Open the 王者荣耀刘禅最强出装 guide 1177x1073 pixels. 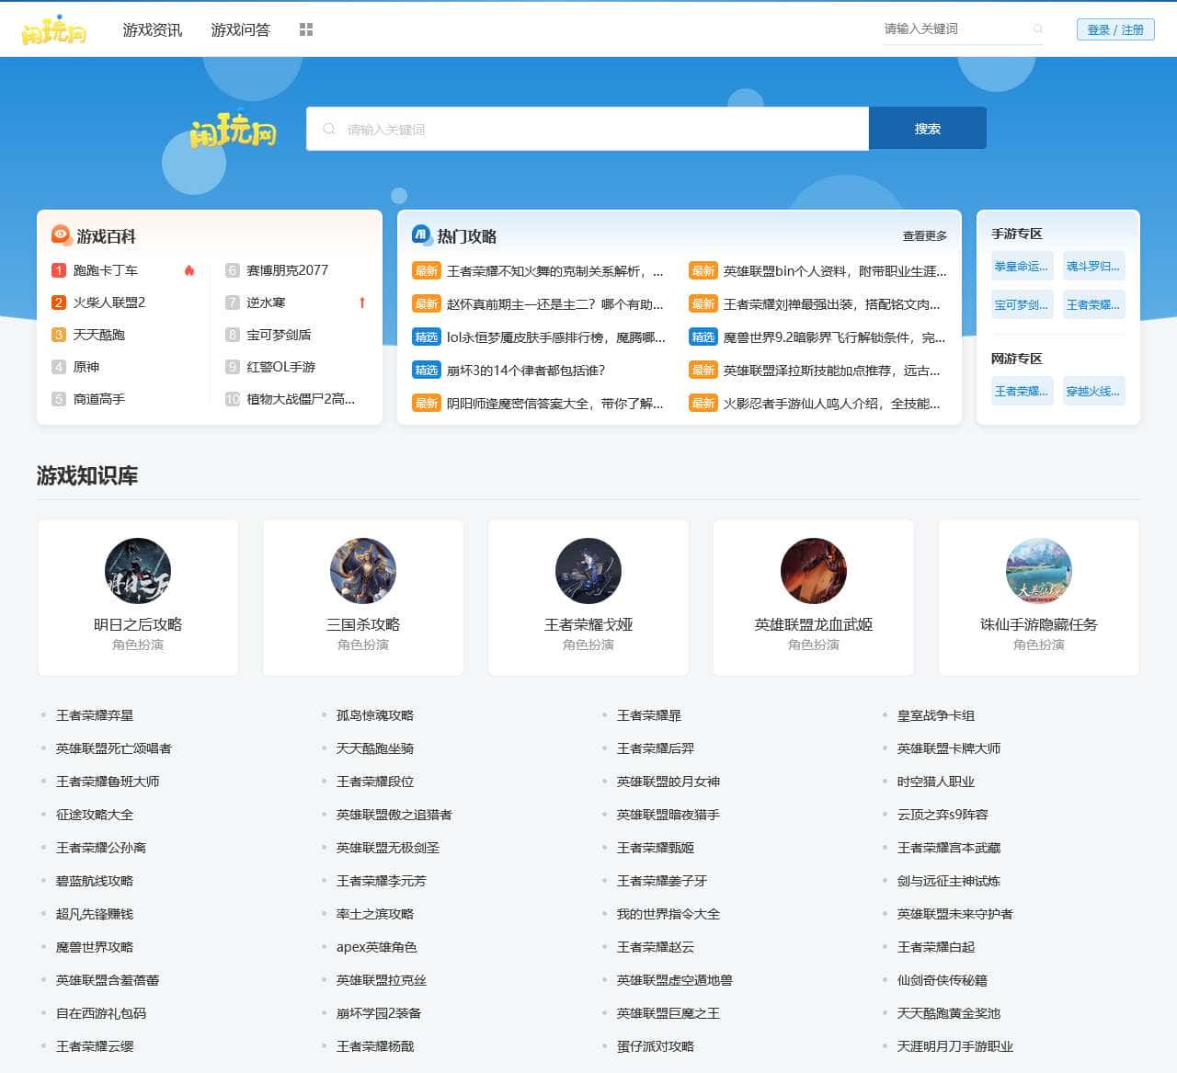[x=832, y=304]
